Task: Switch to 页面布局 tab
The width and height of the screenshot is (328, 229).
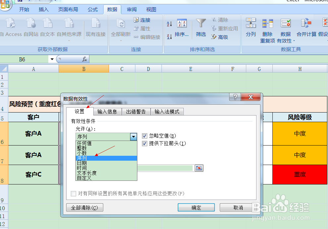Action: pyautogui.click(x=68, y=9)
